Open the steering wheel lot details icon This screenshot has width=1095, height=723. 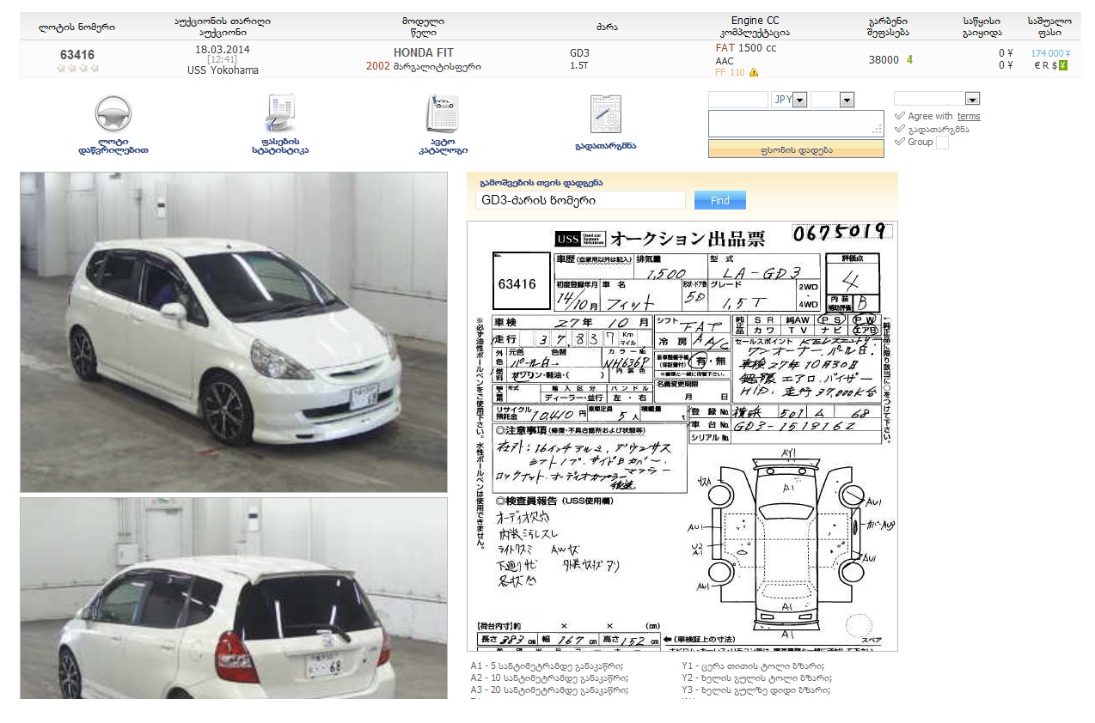tap(113, 113)
